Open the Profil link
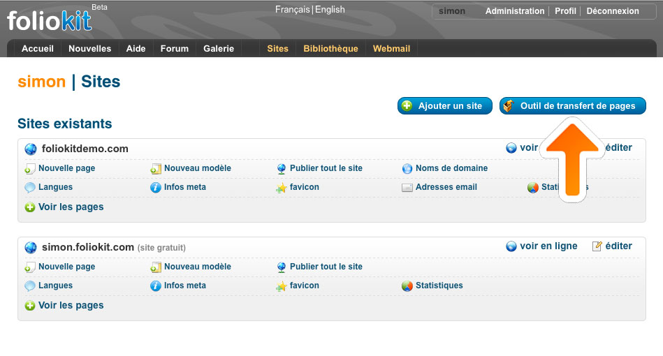663x356 pixels. pyautogui.click(x=565, y=11)
